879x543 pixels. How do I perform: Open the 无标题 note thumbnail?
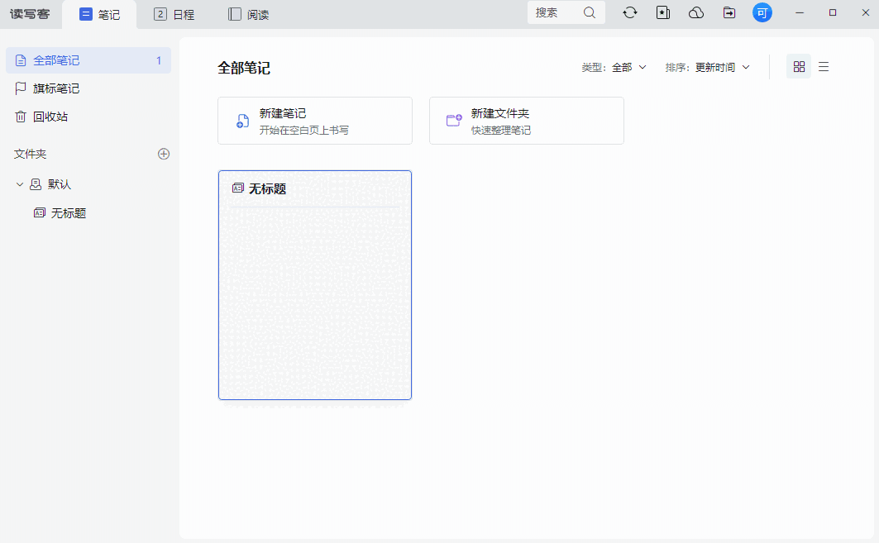point(315,285)
